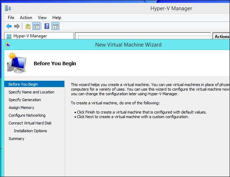This screenshot has height=177, width=230.
Task: Select the Hyper-V Manager tree node
Action: [x=30, y=36]
